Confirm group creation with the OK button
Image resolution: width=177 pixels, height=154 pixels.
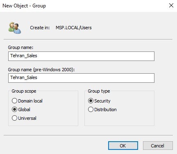pyautogui.click(x=123, y=146)
